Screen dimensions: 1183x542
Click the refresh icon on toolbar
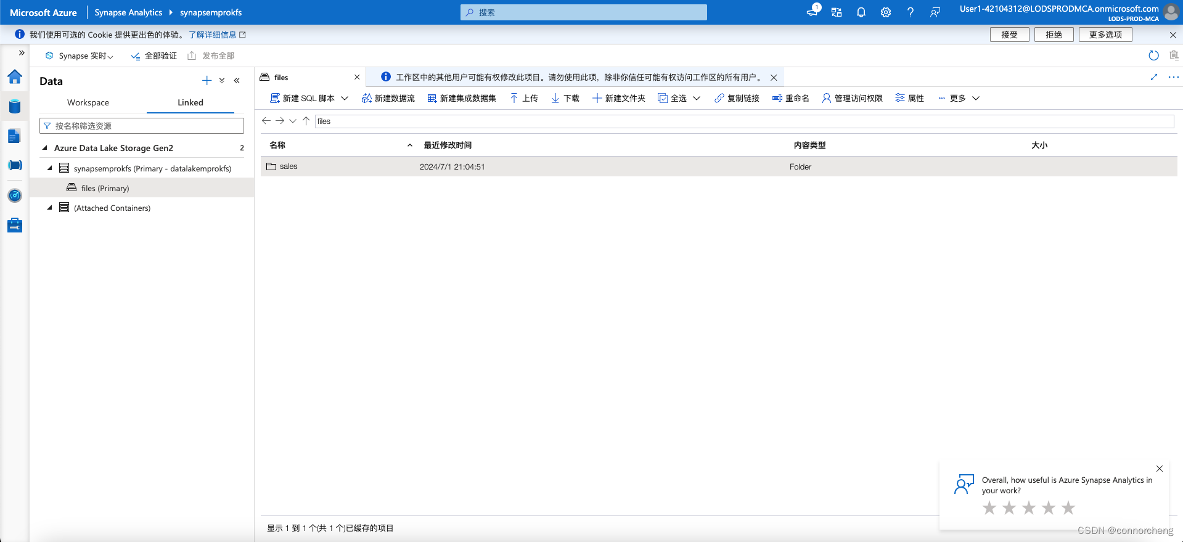(1154, 55)
